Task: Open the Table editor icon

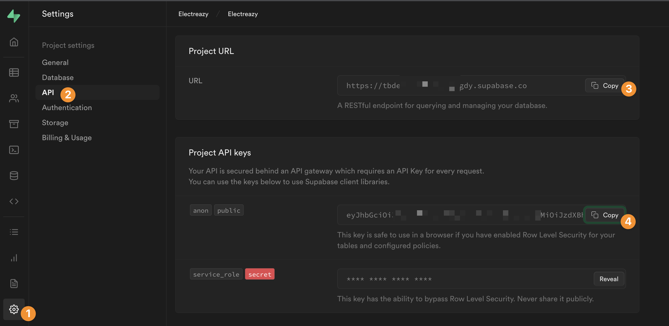Action: click(14, 73)
